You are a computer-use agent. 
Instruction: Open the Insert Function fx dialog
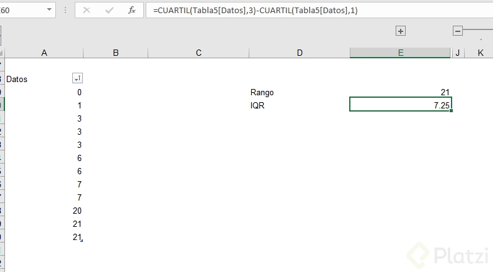pyautogui.click(x=132, y=11)
